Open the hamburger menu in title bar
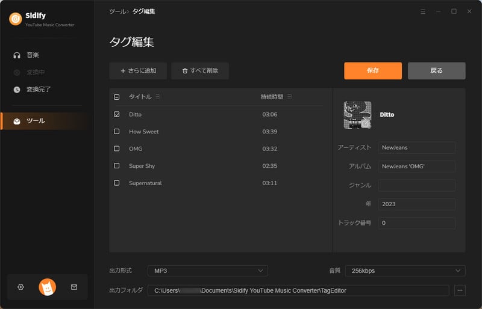The height and width of the screenshot is (309, 482). [423, 11]
